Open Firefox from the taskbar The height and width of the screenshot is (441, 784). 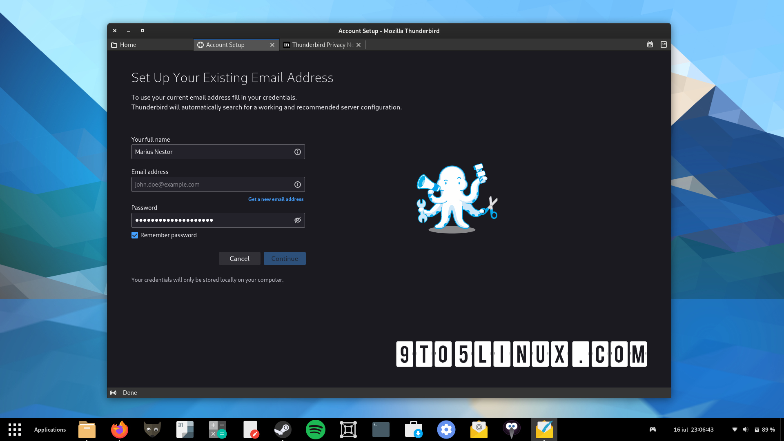(x=120, y=430)
